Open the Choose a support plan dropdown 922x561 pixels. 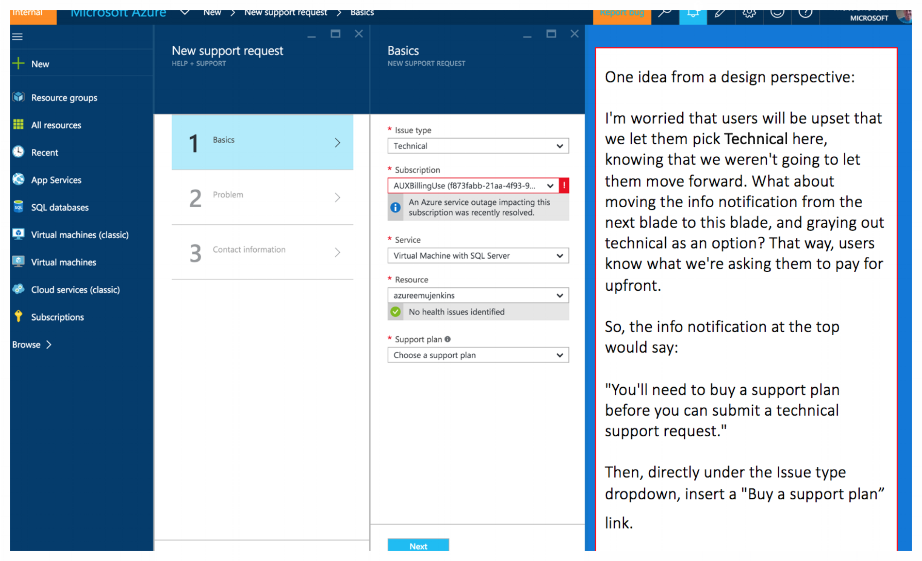(478, 355)
